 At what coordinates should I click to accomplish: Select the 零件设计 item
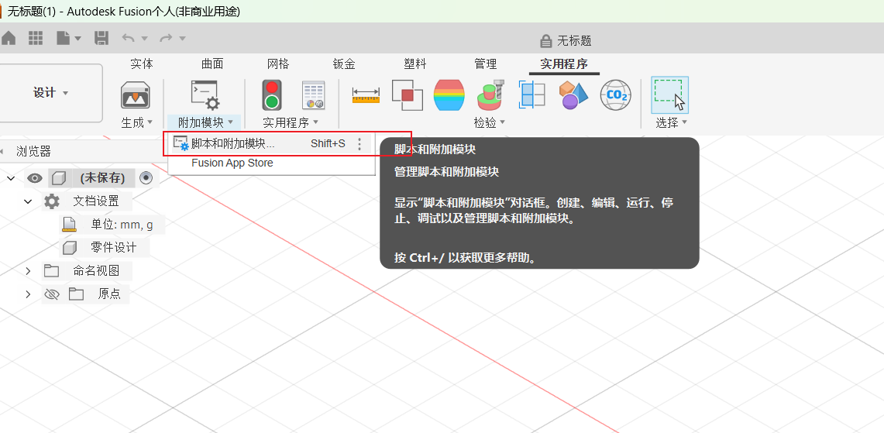click(113, 248)
